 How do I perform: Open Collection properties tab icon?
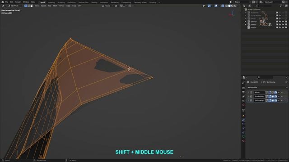pos(243,110)
